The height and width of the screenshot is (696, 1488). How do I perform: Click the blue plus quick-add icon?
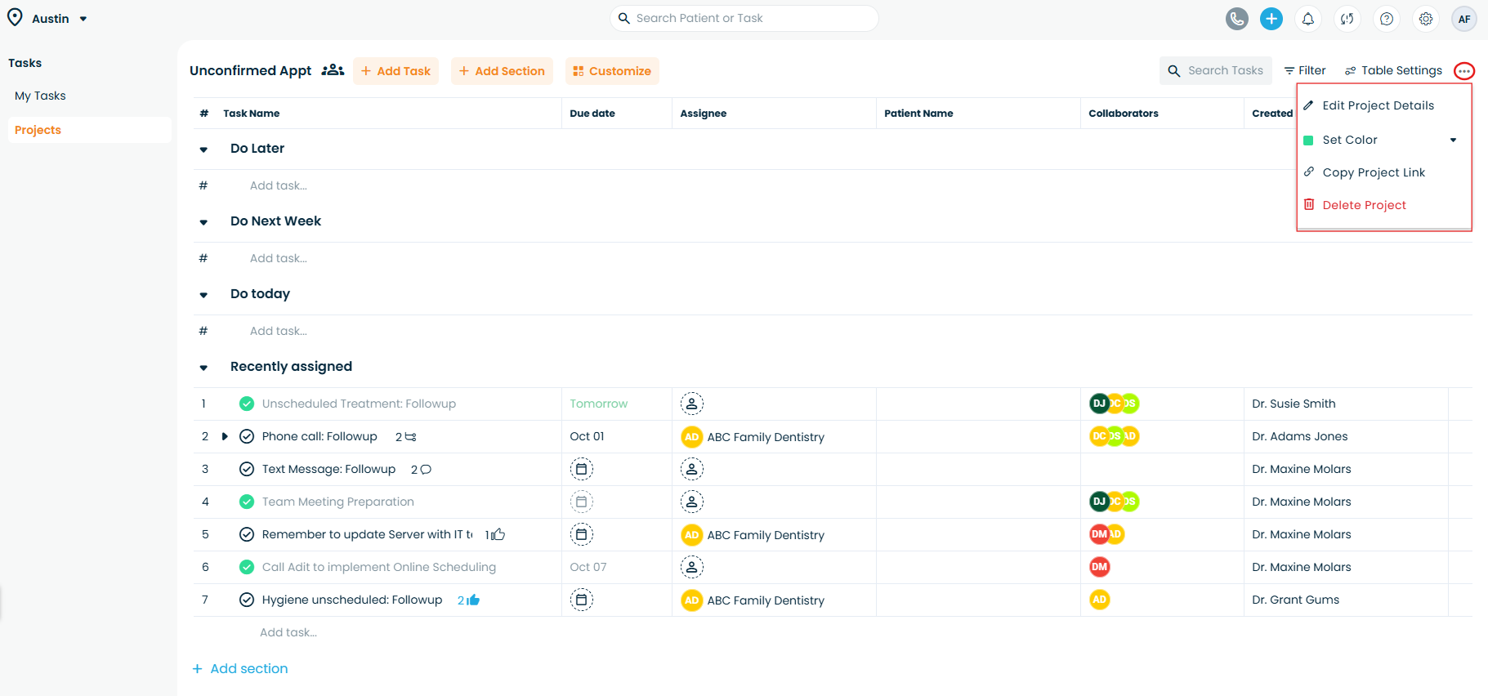point(1271,19)
